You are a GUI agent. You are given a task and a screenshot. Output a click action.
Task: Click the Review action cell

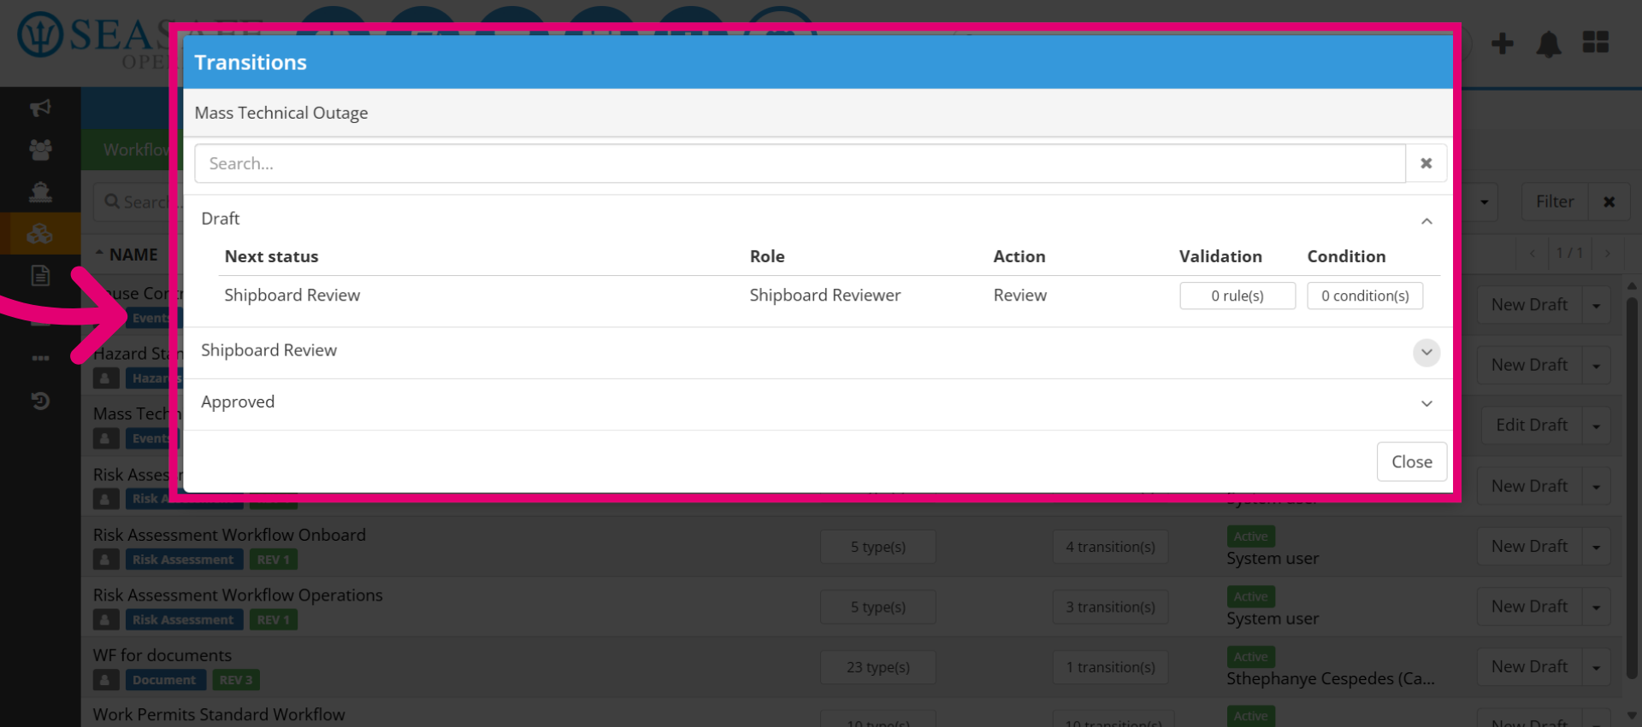coord(1019,295)
